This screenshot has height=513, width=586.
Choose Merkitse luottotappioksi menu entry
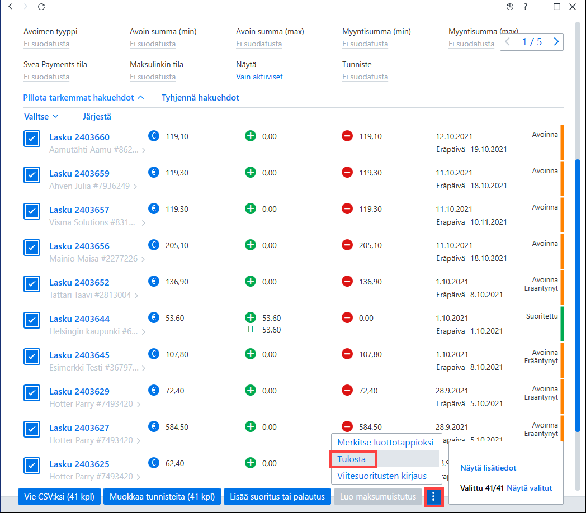pos(385,443)
